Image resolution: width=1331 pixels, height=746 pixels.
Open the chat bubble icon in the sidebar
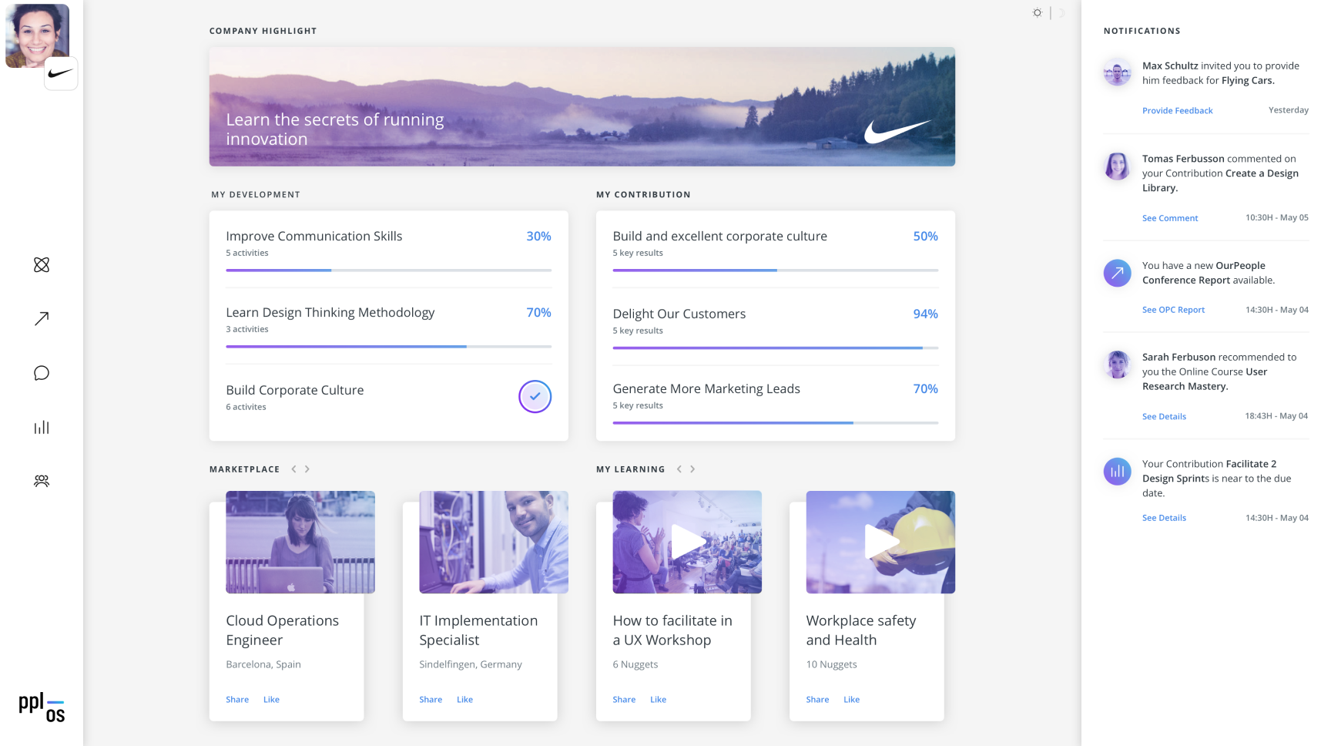pyautogui.click(x=42, y=373)
